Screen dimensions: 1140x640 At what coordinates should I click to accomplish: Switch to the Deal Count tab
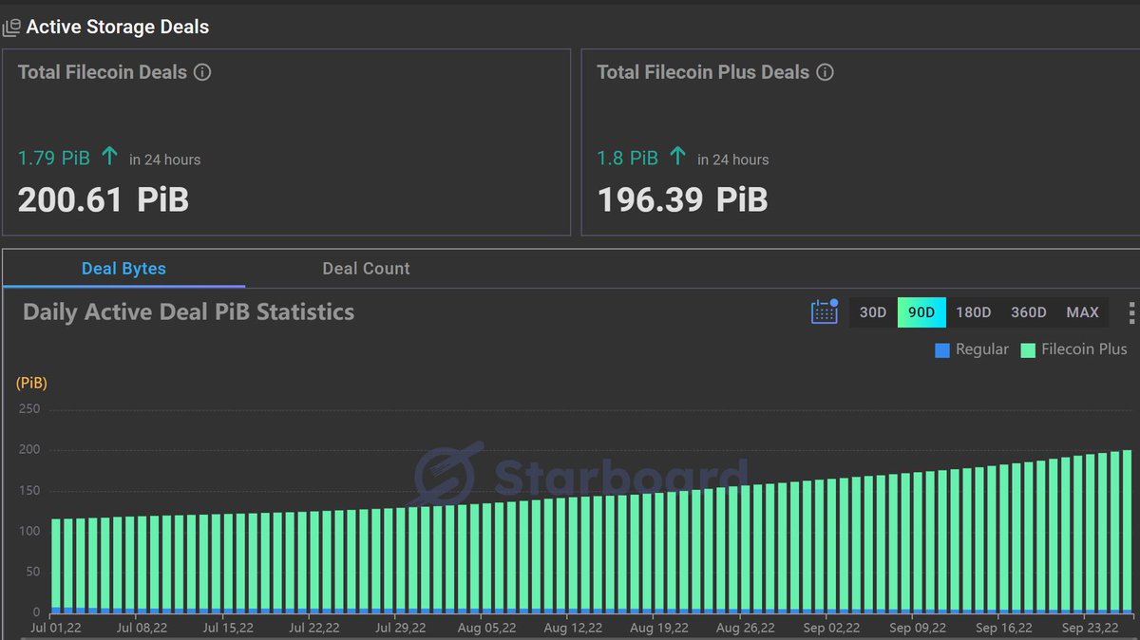[366, 269]
